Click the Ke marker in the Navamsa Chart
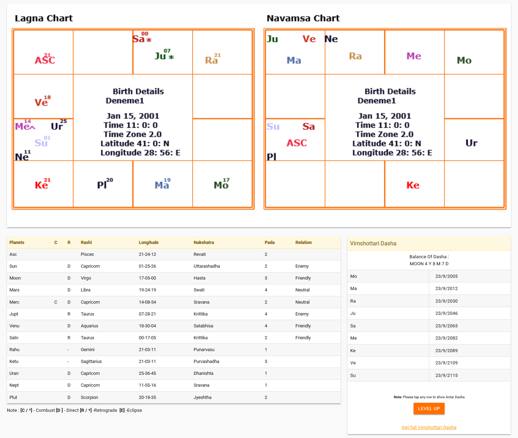 point(413,185)
